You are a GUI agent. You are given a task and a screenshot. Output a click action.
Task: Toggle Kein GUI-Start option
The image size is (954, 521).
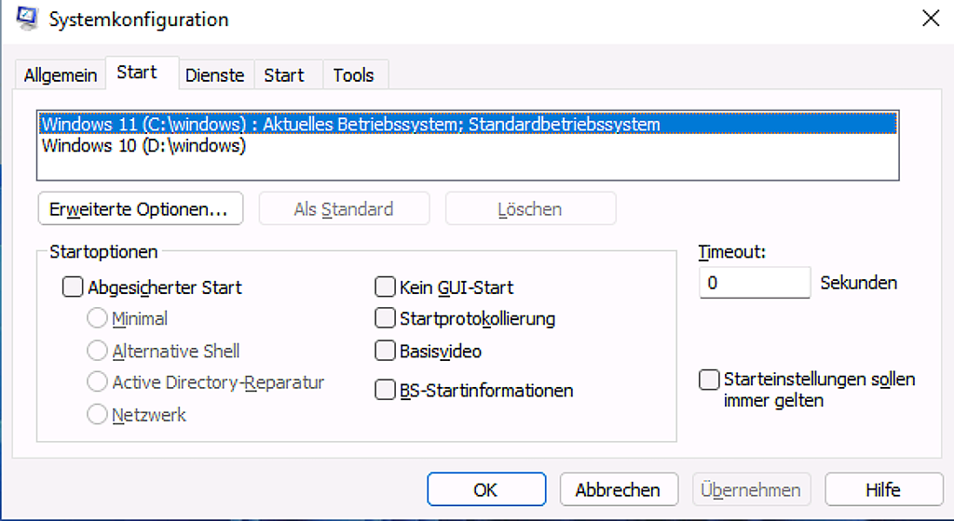(x=385, y=287)
